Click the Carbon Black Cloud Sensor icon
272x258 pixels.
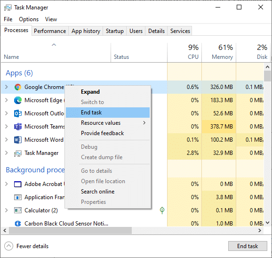(x=18, y=224)
